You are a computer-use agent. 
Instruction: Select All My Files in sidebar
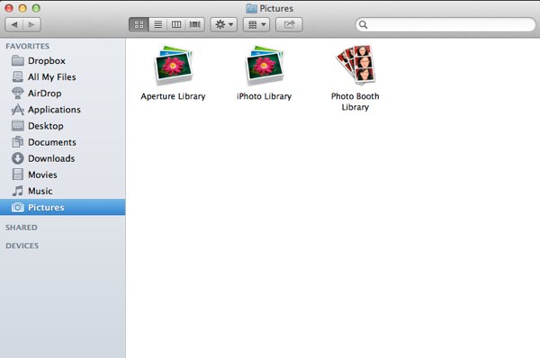click(x=63, y=77)
